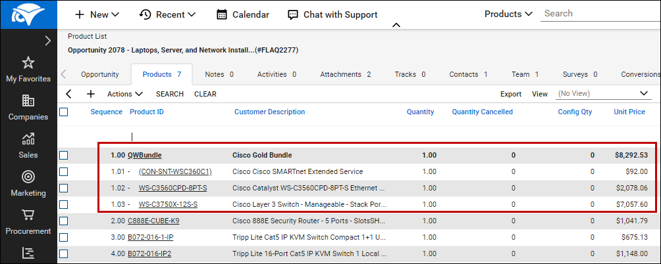
Task: Sort by Config Qty column
Action: point(575,112)
